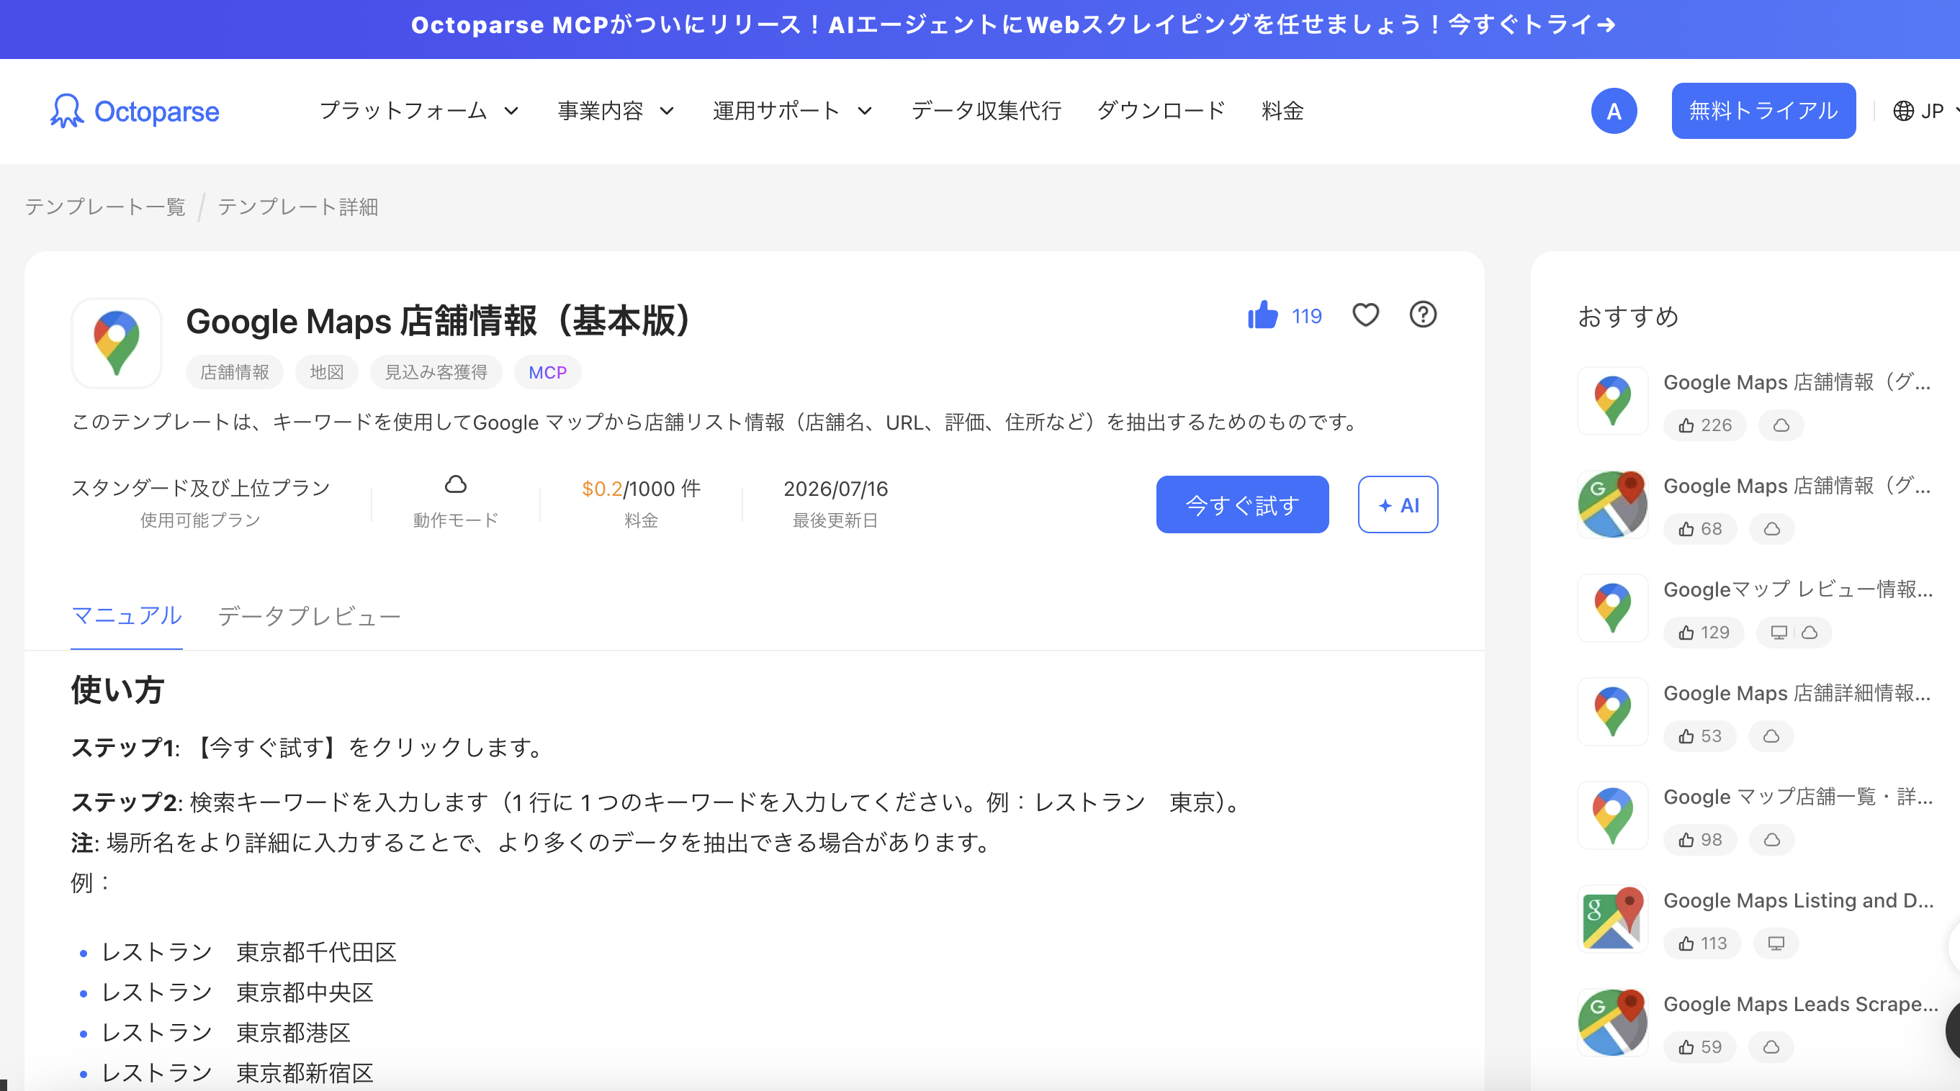Open the Google Maps Listing and D... thumbnail
This screenshot has height=1091, width=1960.
point(1612,919)
